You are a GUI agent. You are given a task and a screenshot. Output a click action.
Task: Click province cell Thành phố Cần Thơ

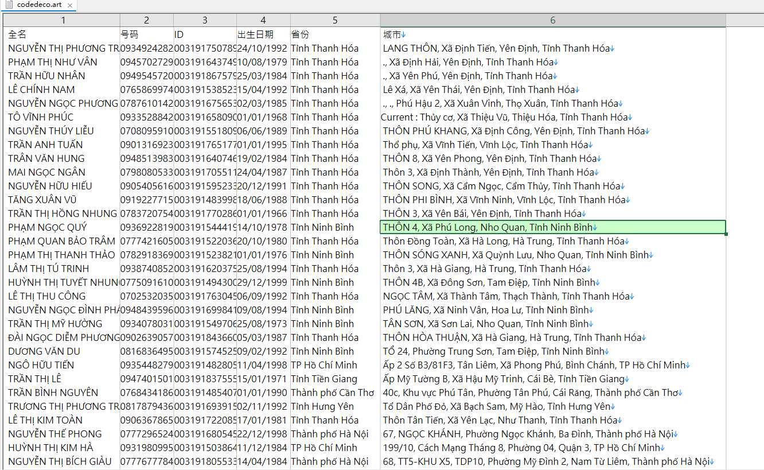[333, 393]
